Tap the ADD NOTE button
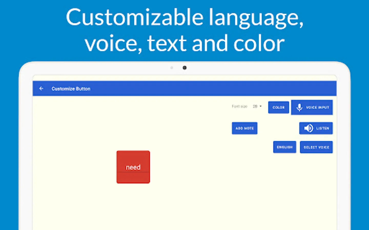This screenshot has height=230, width=369. point(244,128)
